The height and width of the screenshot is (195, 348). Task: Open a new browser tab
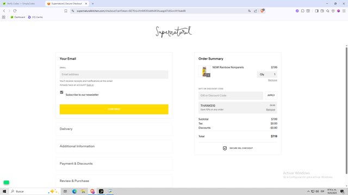click(x=93, y=4)
